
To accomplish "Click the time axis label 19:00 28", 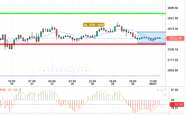I will pos(113,82).
